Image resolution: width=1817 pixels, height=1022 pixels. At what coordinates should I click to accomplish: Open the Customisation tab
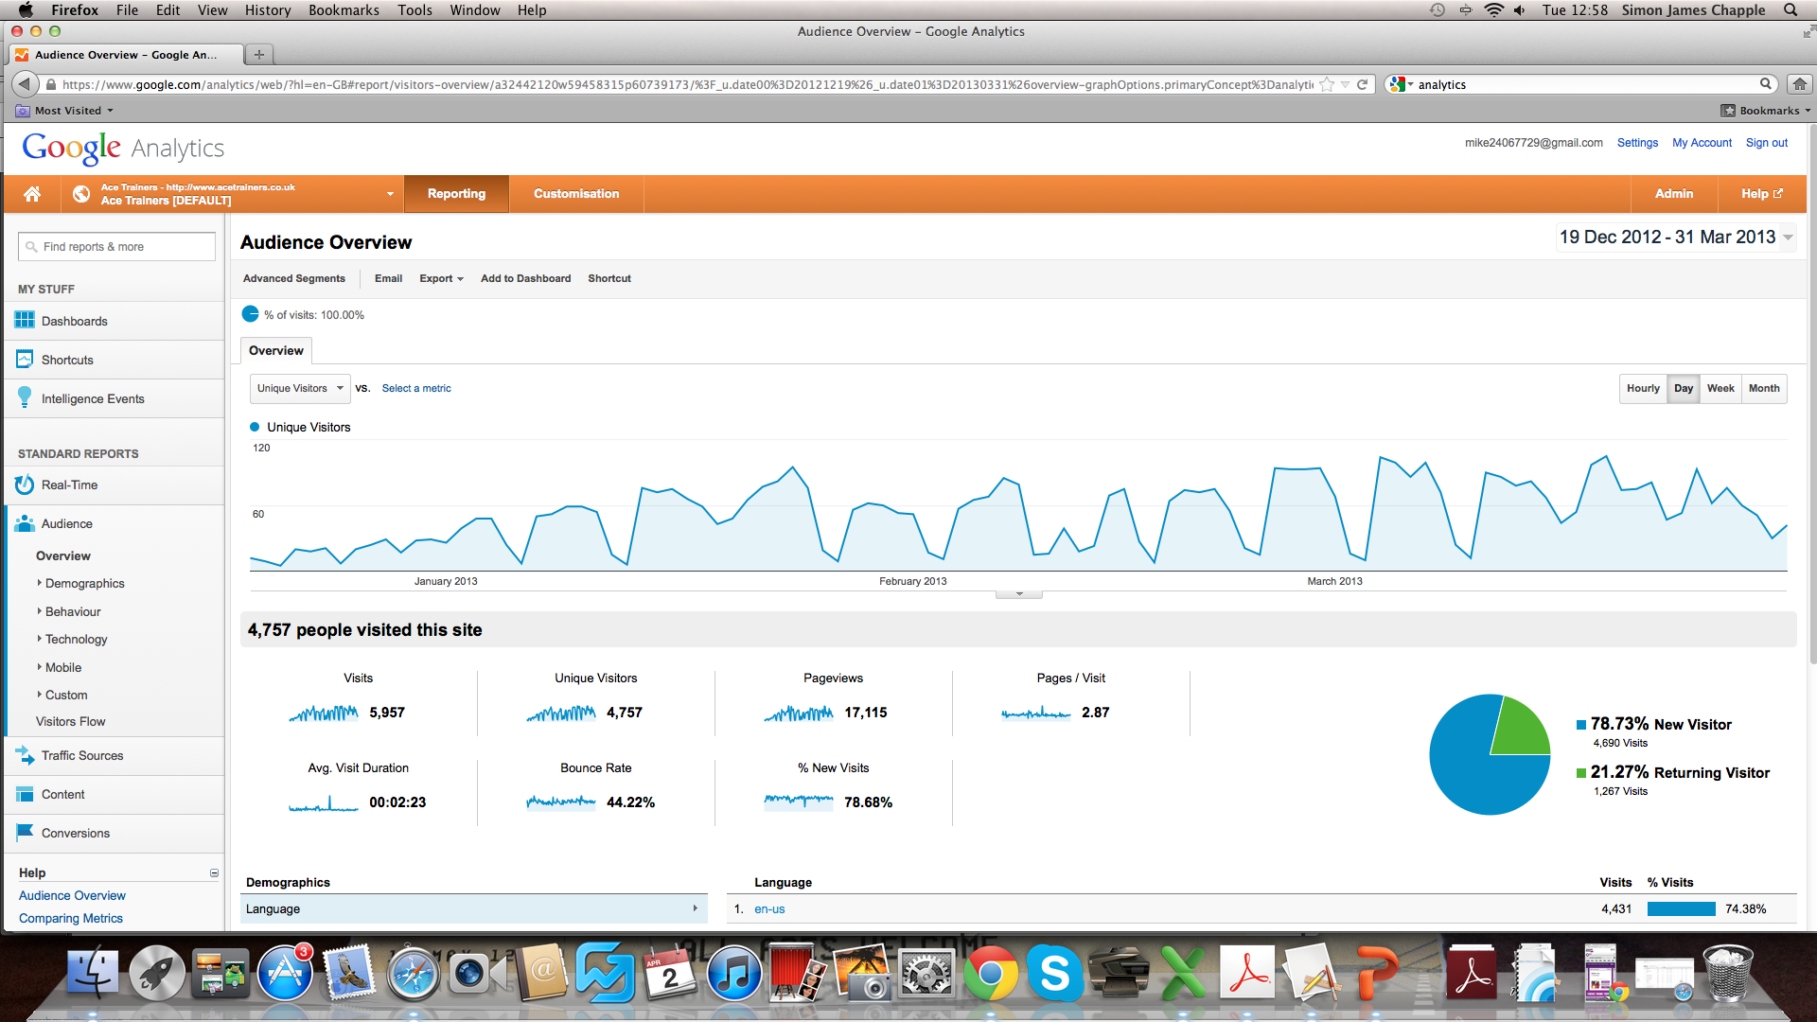(576, 194)
